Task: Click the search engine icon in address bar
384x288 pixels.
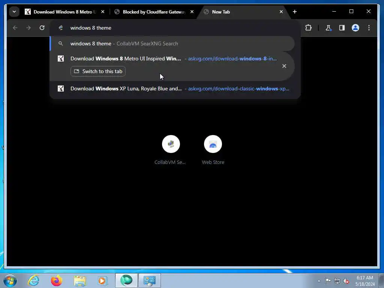Action: pos(60,28)
